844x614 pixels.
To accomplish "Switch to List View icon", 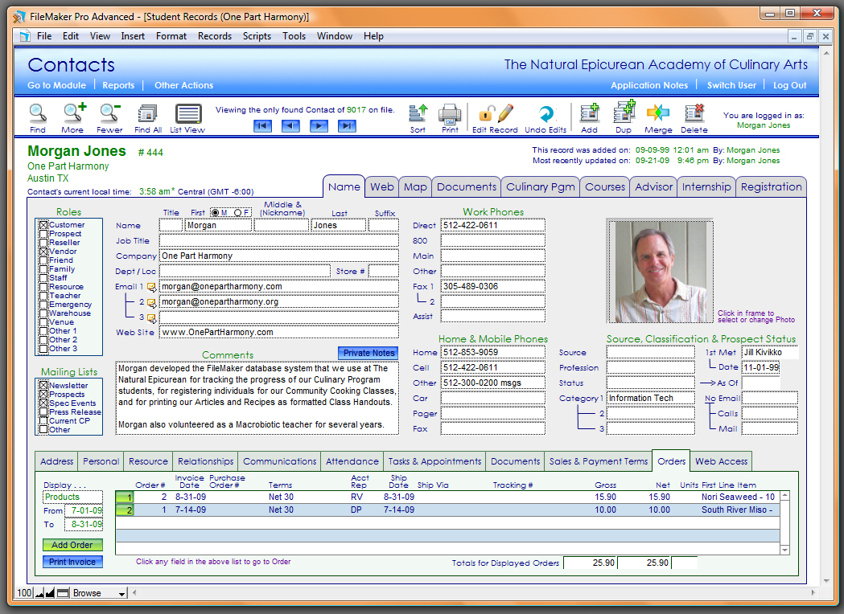I will [x=187, y=114].
